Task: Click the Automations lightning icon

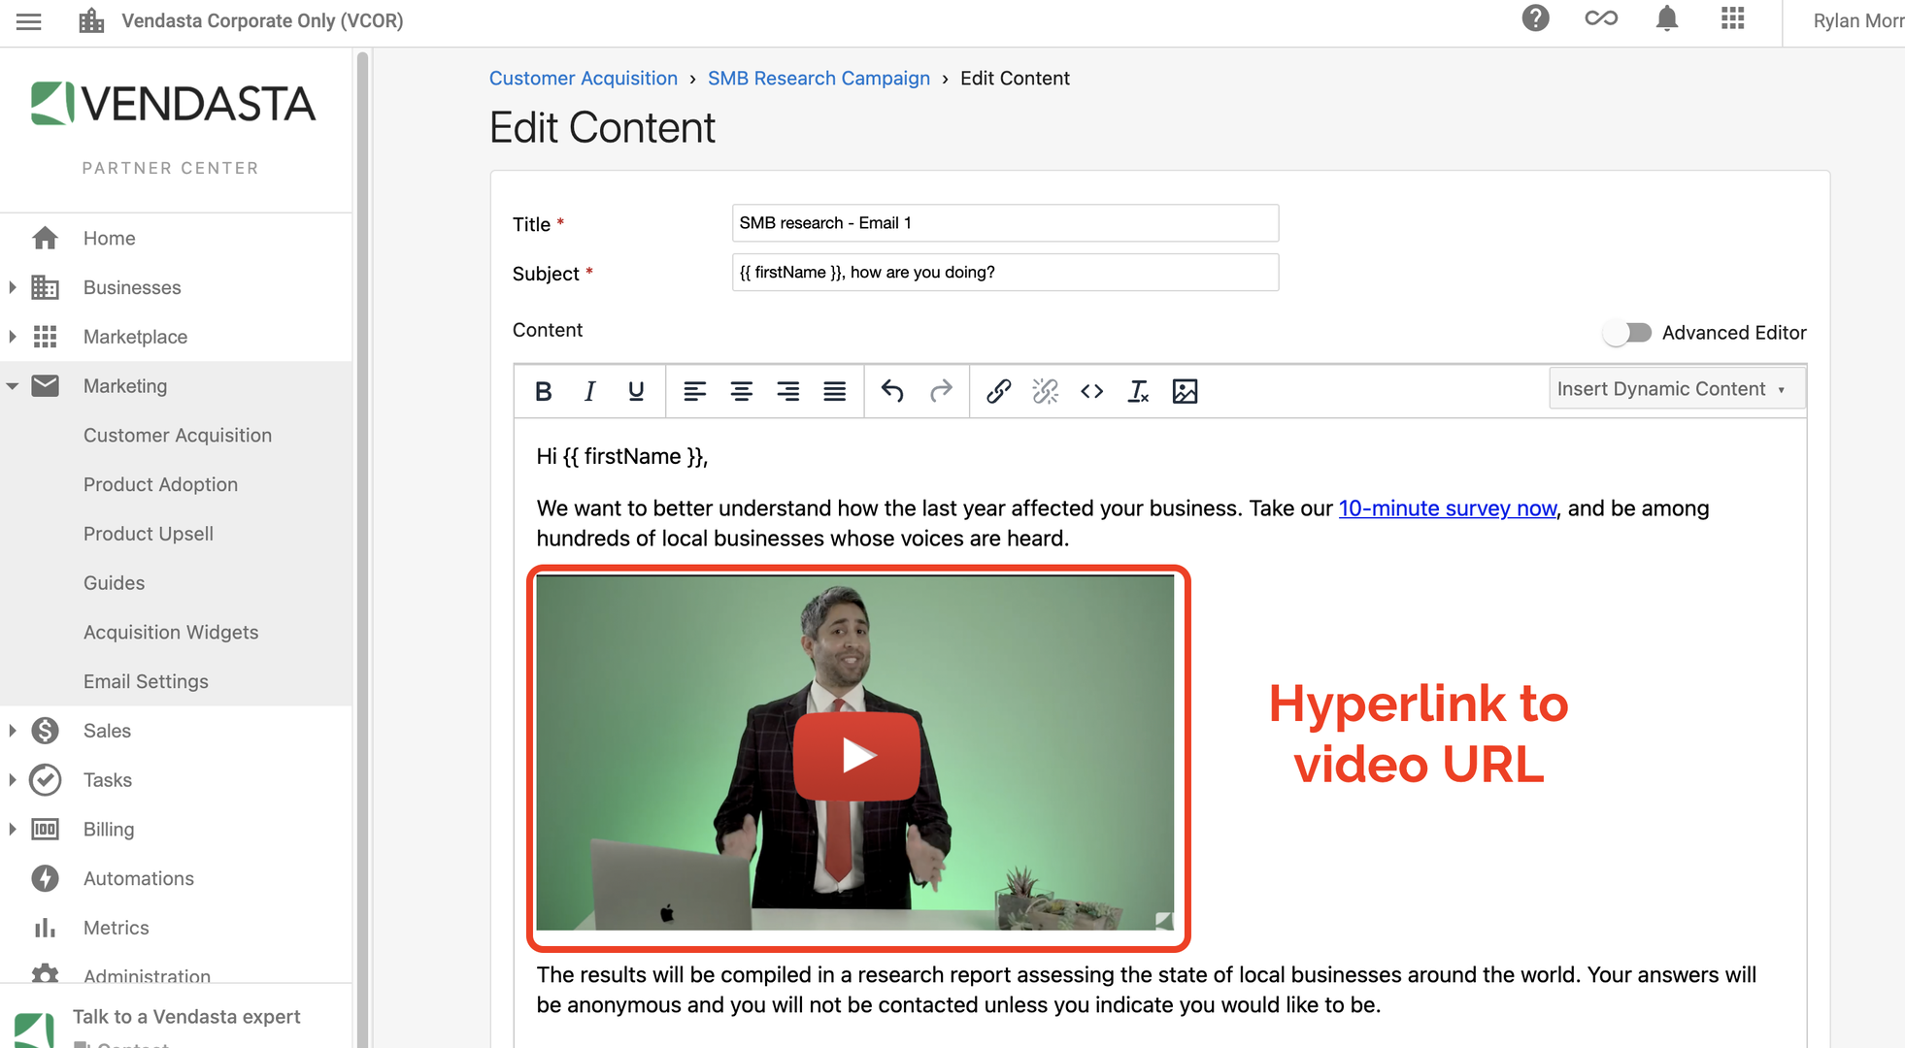Action: pyautogui.click(x=45, y=878)
